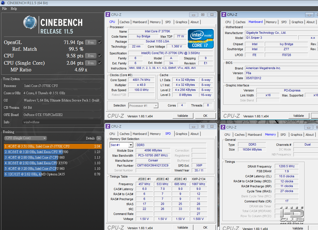Screen dimensions: 318x230
Task: Switch to Memory tab in CPU-tab window
Action: (155, 22)
